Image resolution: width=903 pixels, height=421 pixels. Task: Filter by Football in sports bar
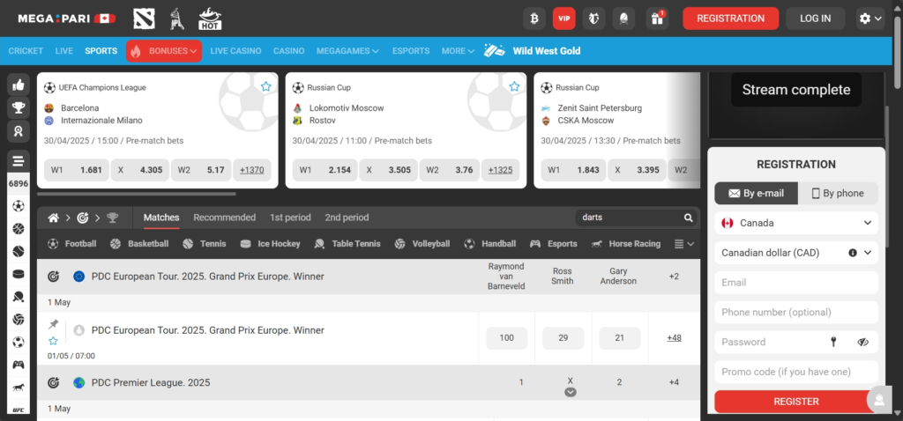tap(72, 244)
